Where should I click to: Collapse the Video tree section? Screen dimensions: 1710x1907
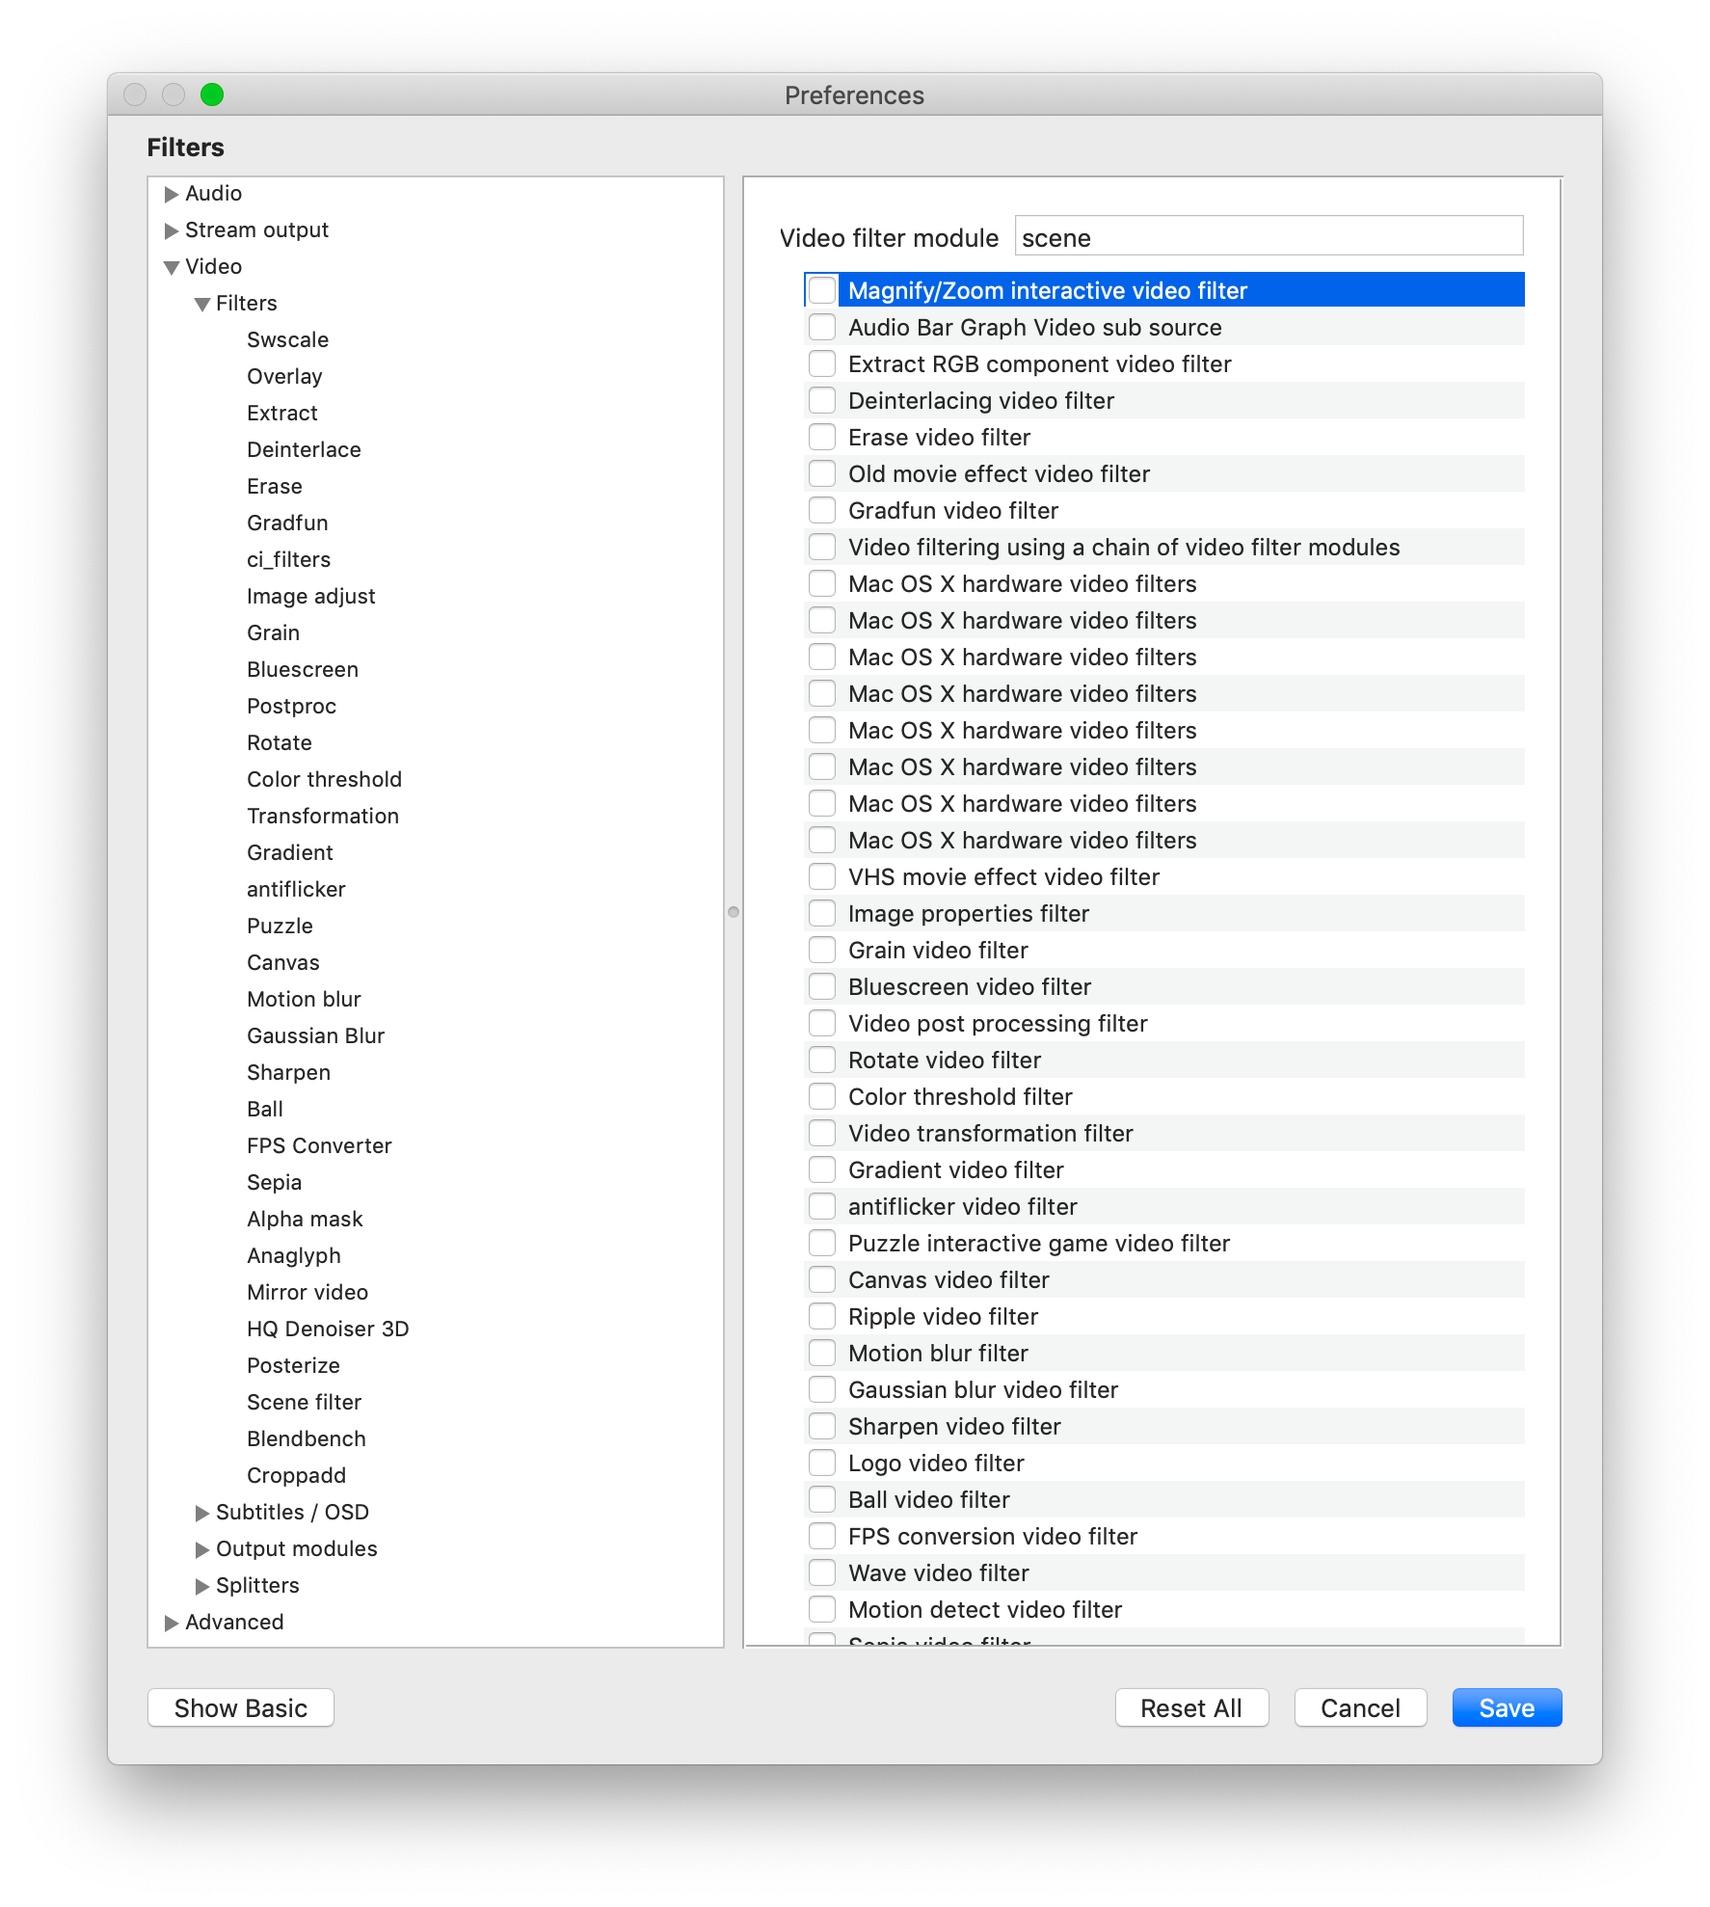pos(172,267)
